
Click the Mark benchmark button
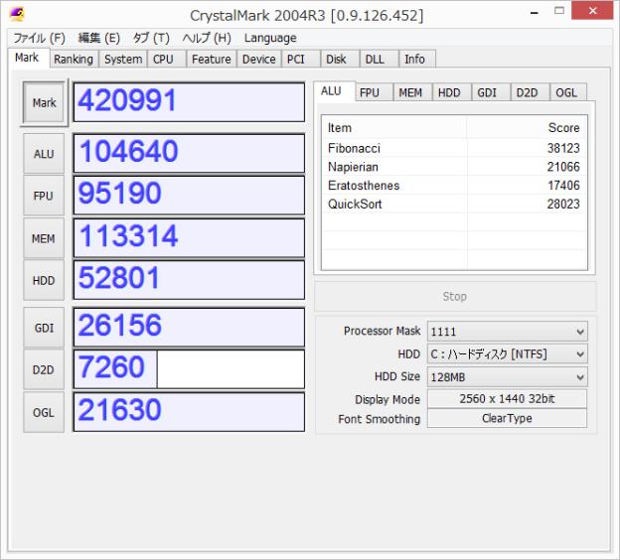point(44,102)
